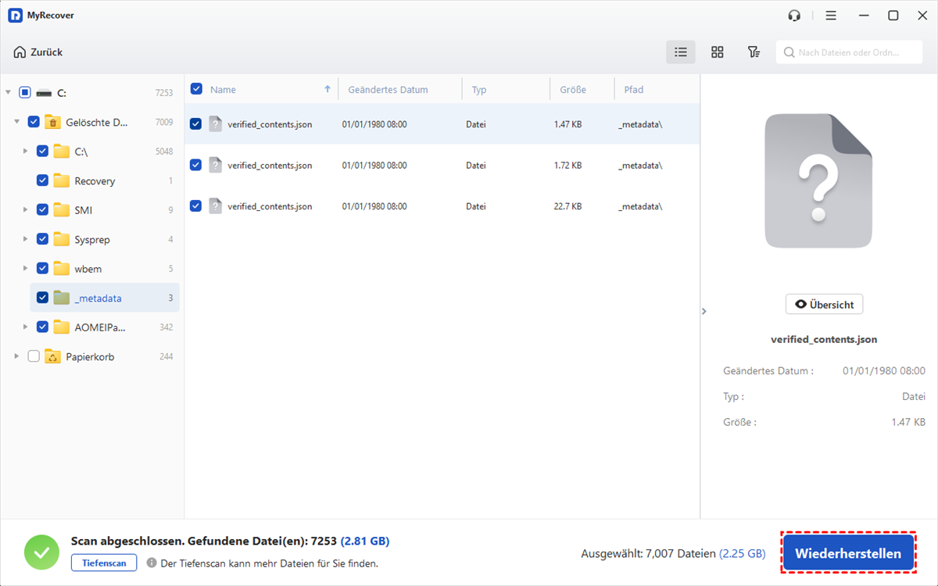The width and height of the screenshot is (938, 586).
Task: Click file icon of 1.47 KB file
Action: [x=216, y=123]
